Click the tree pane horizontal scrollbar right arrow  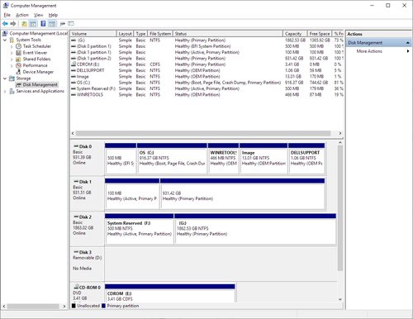64,306
